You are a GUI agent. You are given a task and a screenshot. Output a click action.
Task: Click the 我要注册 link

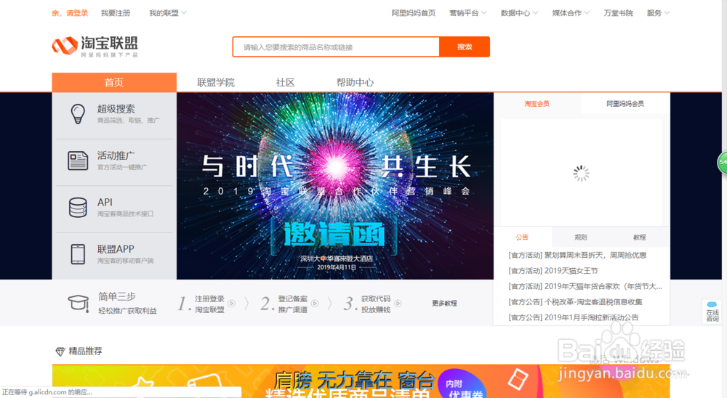coord(116,13)
